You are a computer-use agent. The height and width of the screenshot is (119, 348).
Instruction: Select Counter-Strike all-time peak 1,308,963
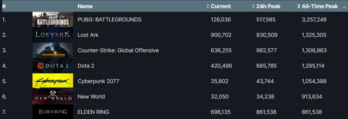tap(314, 50)
